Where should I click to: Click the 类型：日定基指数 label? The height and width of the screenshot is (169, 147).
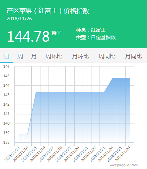[96, 37]
